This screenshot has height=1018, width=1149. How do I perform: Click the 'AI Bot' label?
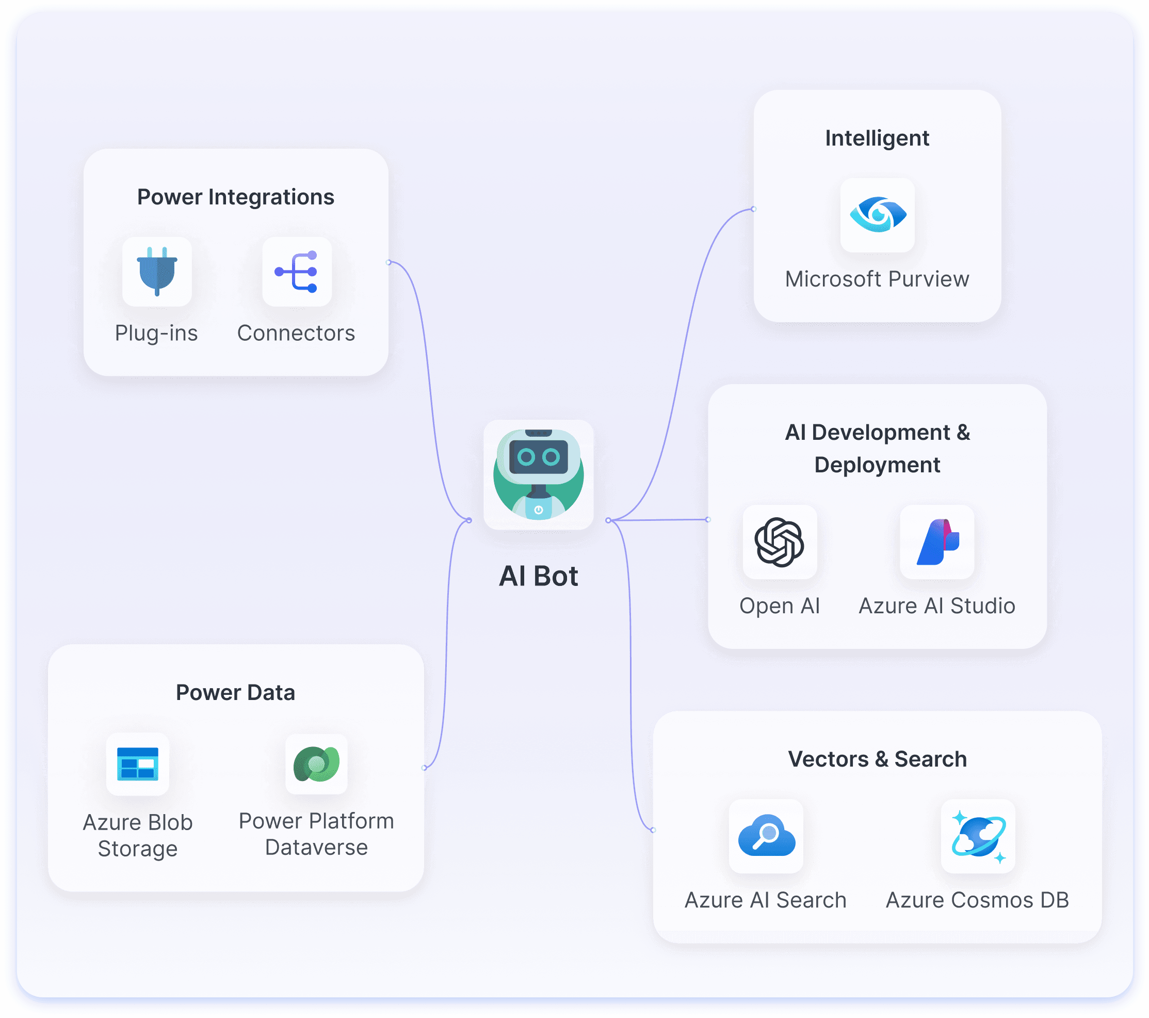pos(539,576)
